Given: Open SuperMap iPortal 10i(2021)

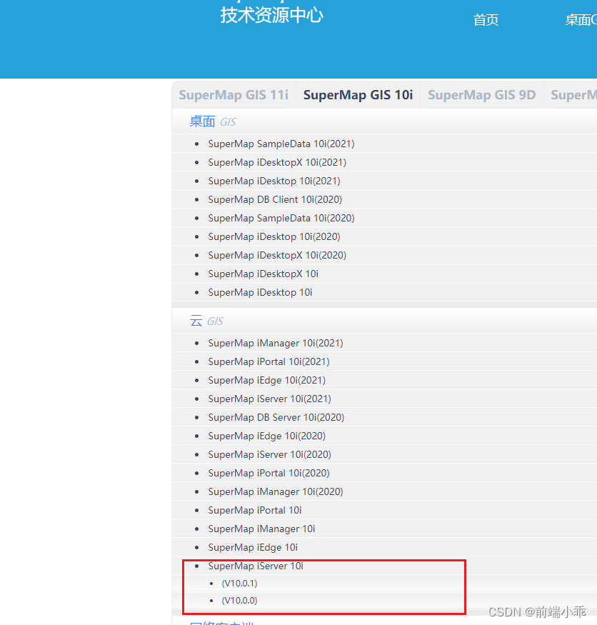Looking at the screenshot, I should (x=269, y=361).
